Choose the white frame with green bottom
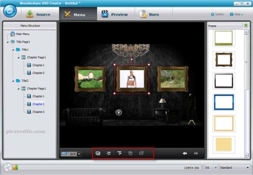 coord(224,38)
